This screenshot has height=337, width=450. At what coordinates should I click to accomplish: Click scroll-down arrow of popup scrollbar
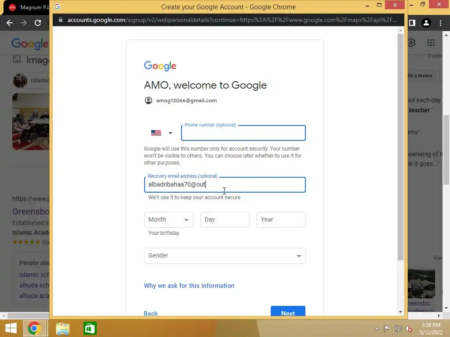pyautogui.click(x=401, y=312)
